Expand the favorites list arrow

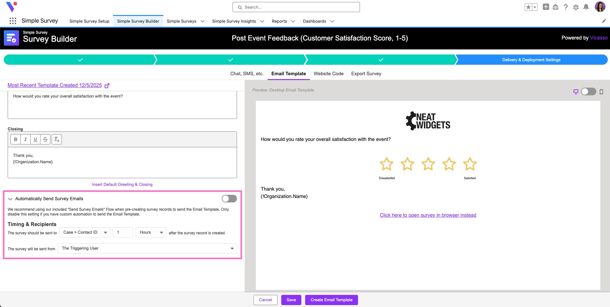535,7
